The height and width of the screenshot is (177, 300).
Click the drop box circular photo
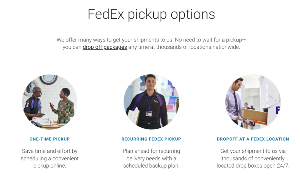tap(253, 102)
